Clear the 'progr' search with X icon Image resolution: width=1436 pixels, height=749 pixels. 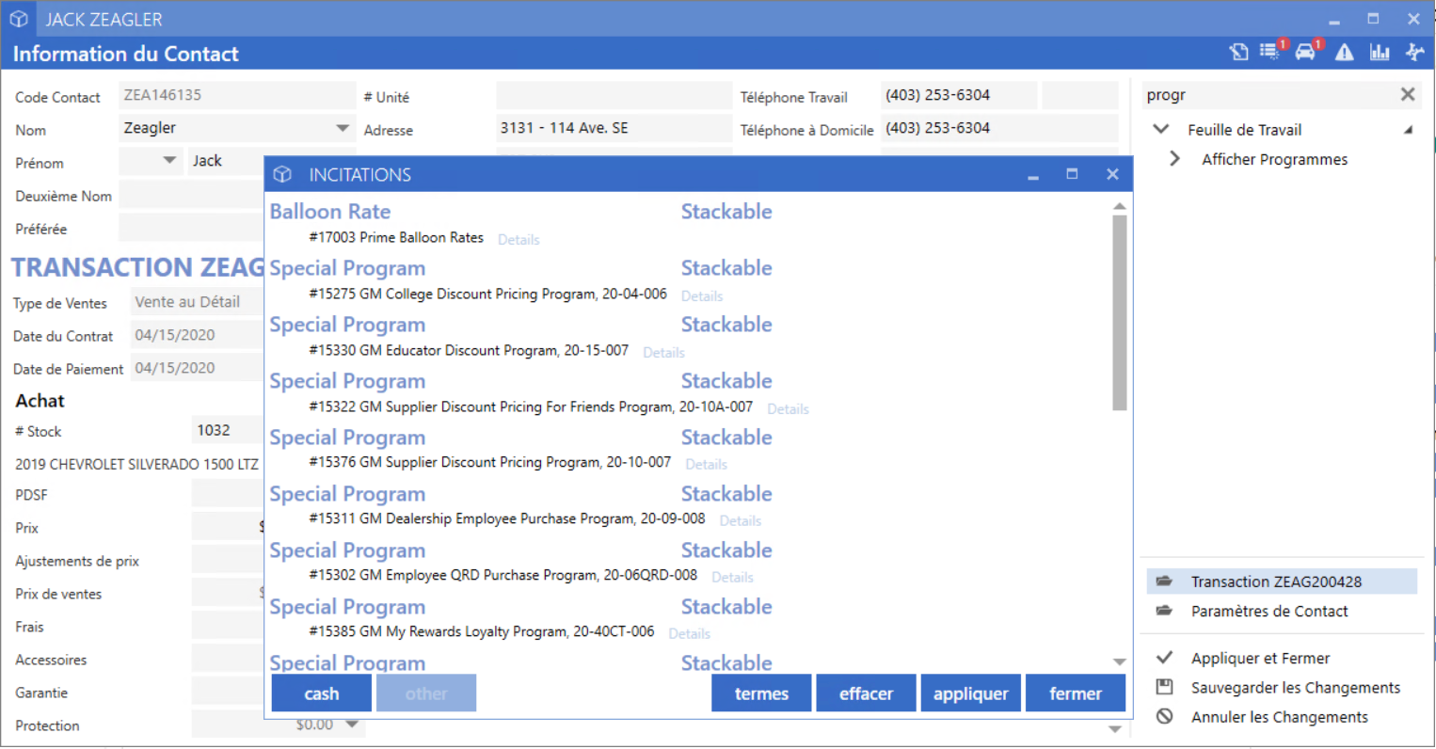(1408, 94)
